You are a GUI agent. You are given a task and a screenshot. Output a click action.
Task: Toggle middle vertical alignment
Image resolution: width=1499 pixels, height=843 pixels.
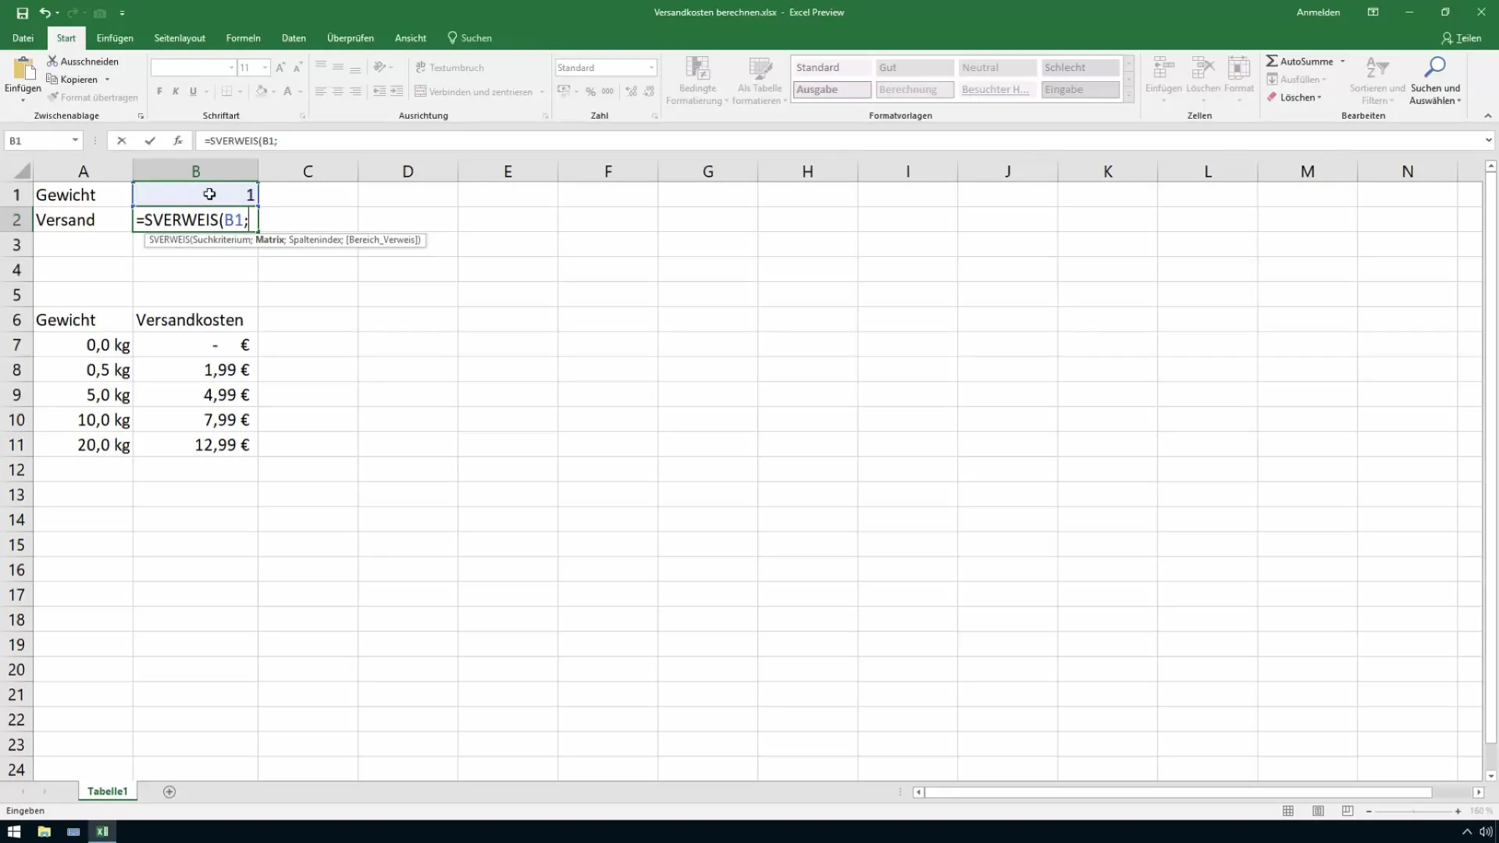pos(338,68)
